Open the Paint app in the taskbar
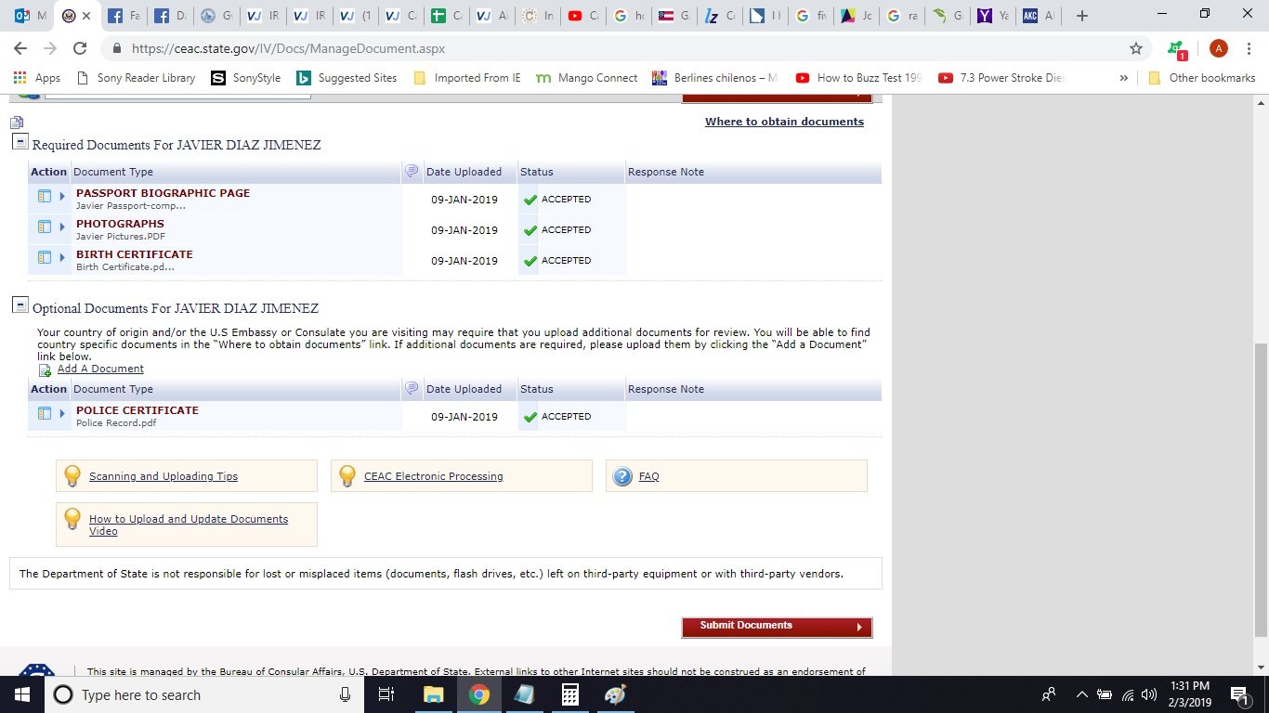The width and height of the screenshot is (1269, 713). click(x=615, y=694)
